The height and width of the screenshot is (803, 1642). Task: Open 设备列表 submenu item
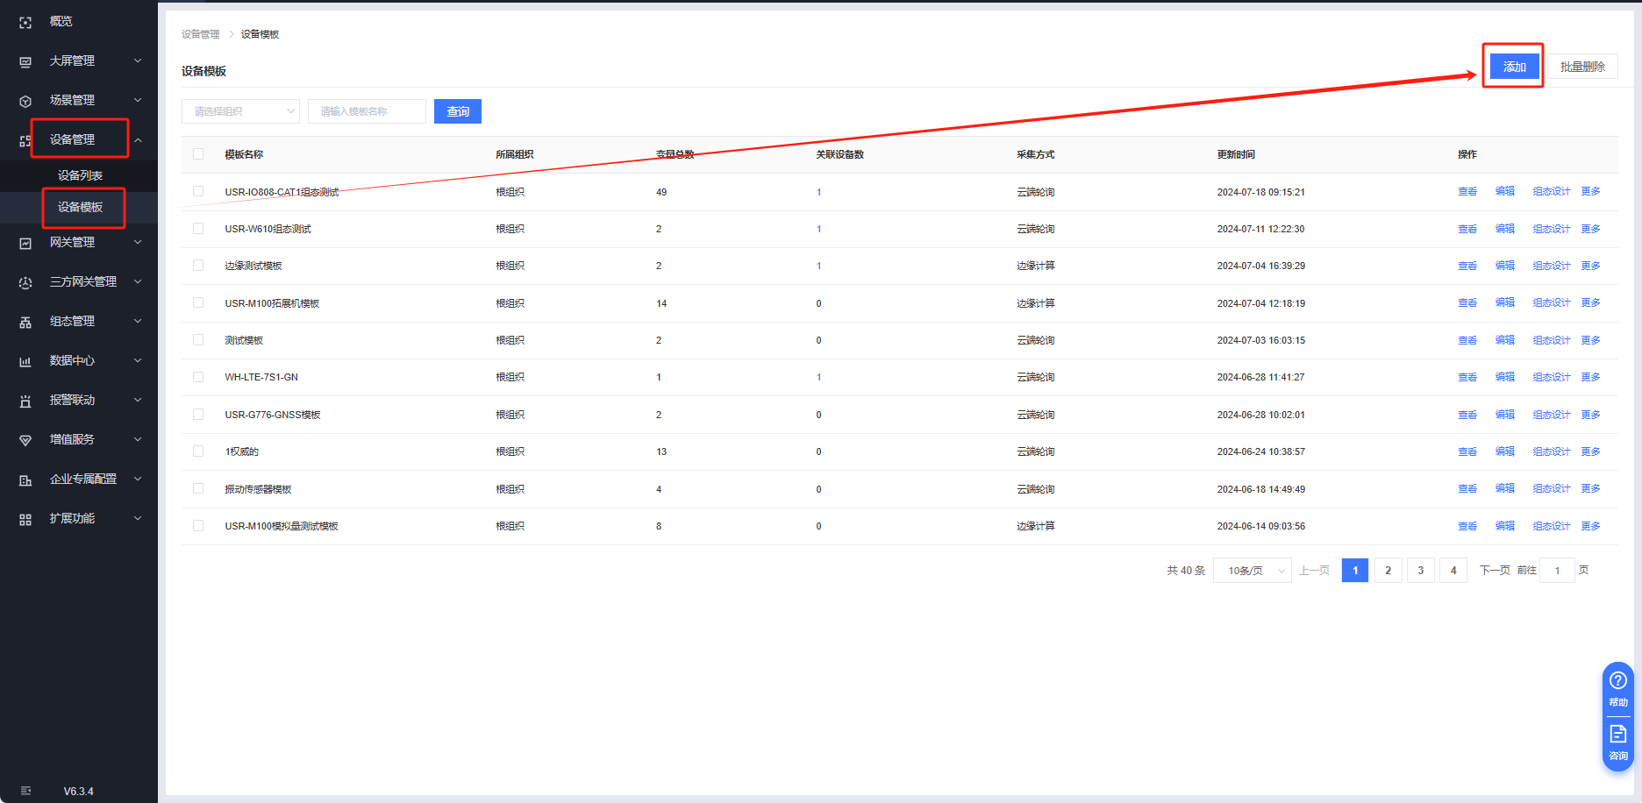click(80, 175)
